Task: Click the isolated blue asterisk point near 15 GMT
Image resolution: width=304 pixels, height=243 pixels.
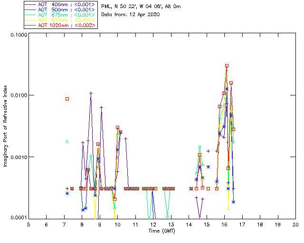Action: 208,167
